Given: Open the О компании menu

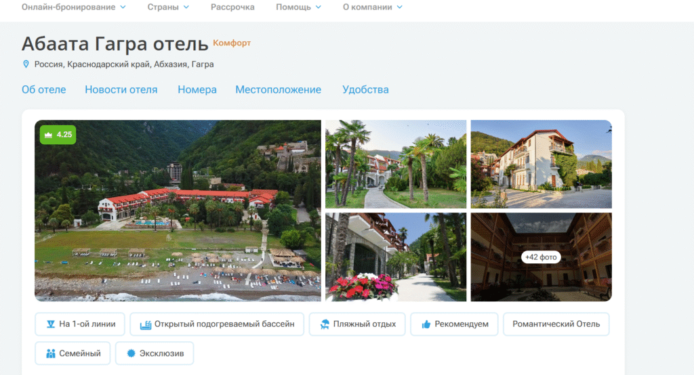Looking at the screenshot, I should pos(367,7).
